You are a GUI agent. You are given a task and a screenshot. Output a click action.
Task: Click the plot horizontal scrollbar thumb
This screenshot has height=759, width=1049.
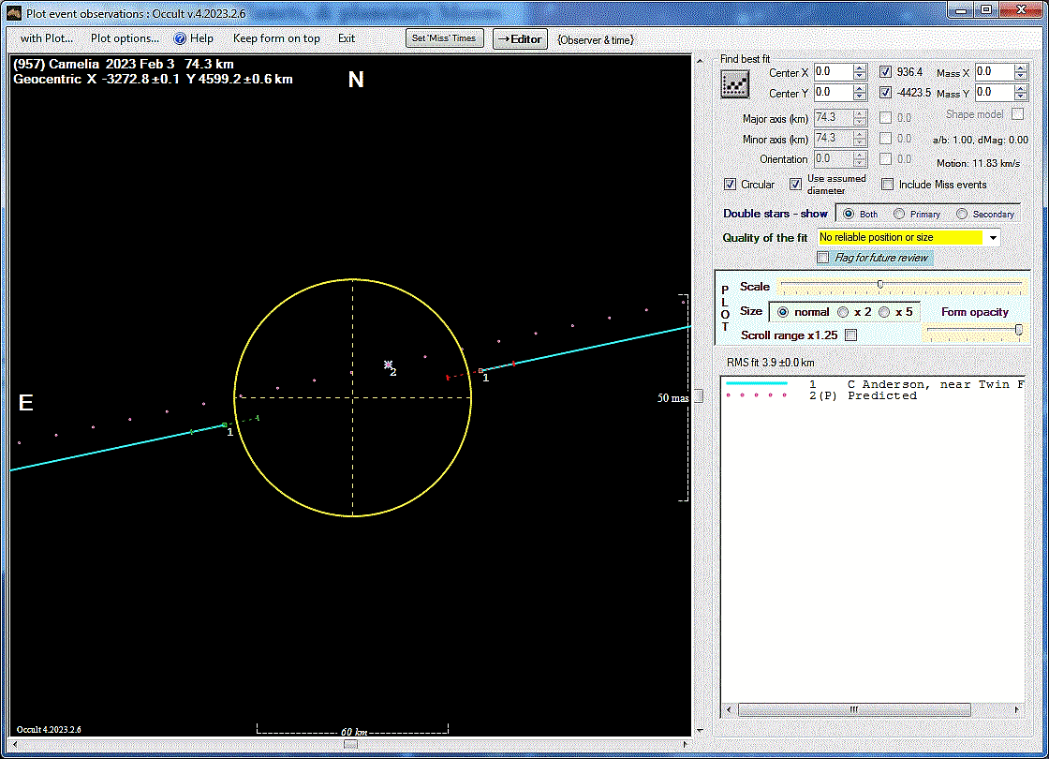[350, 744]
